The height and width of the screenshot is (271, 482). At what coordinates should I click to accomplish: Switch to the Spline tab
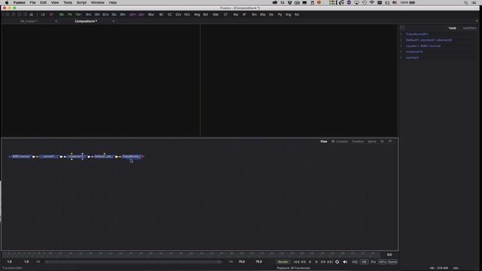(x=372, y=142)
